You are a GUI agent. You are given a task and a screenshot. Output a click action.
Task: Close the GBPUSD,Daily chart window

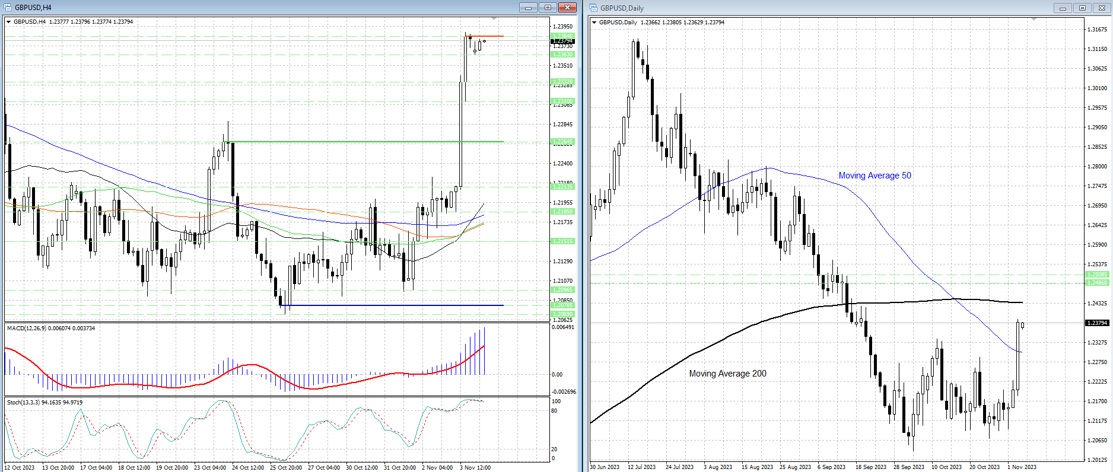[1102, 8]
